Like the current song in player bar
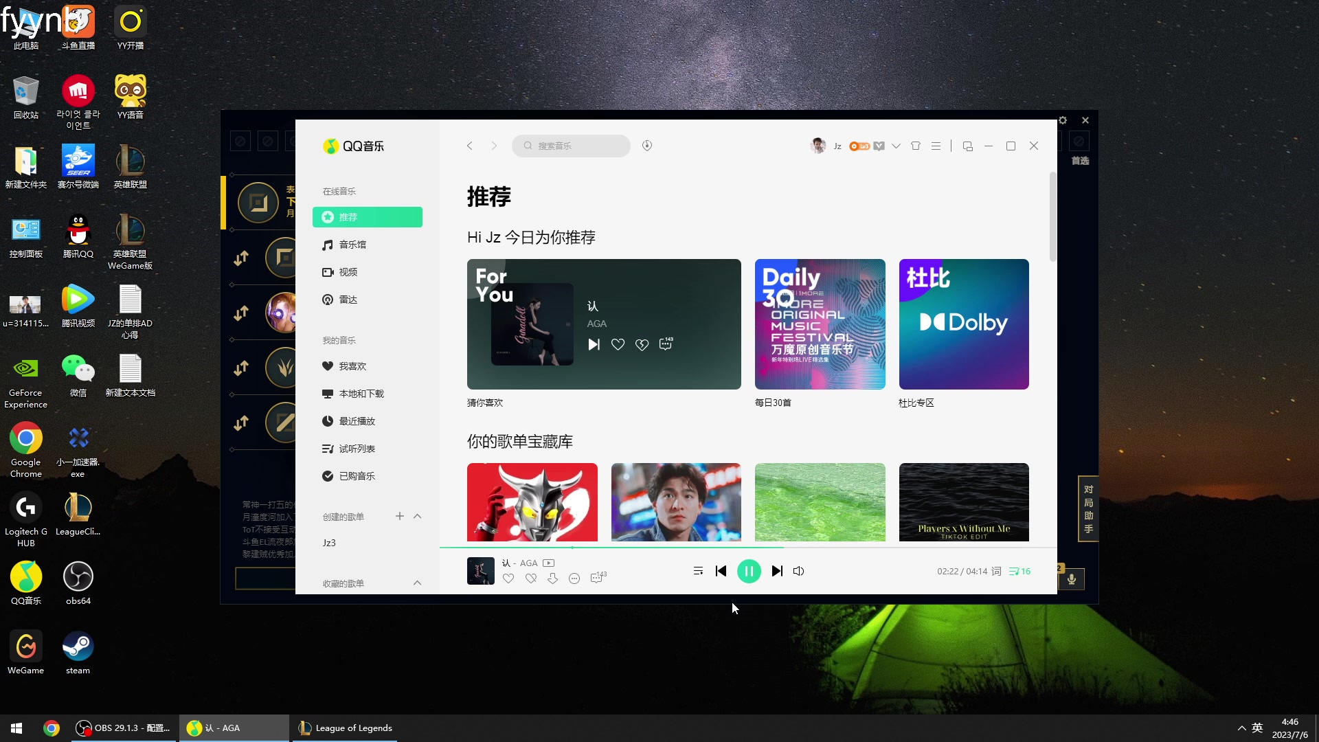 point(508,578)
